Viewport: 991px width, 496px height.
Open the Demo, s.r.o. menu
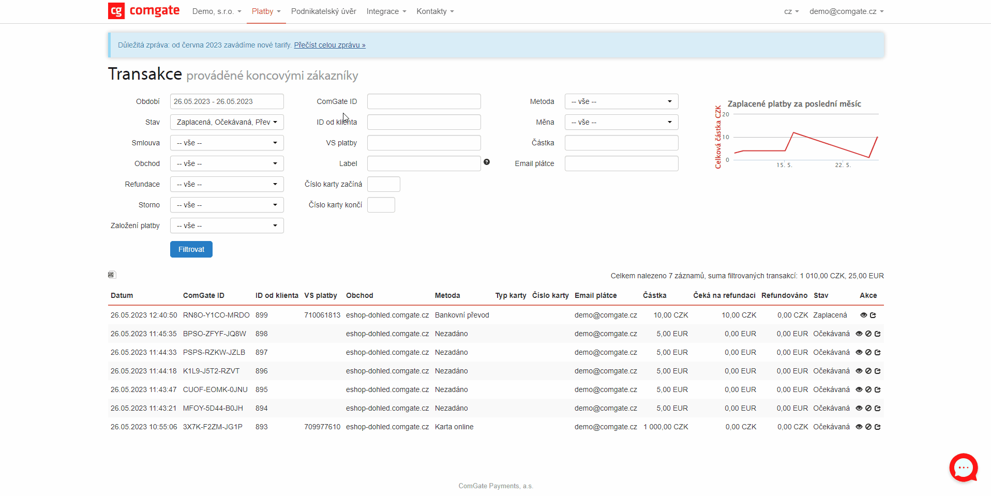(217, 11)
